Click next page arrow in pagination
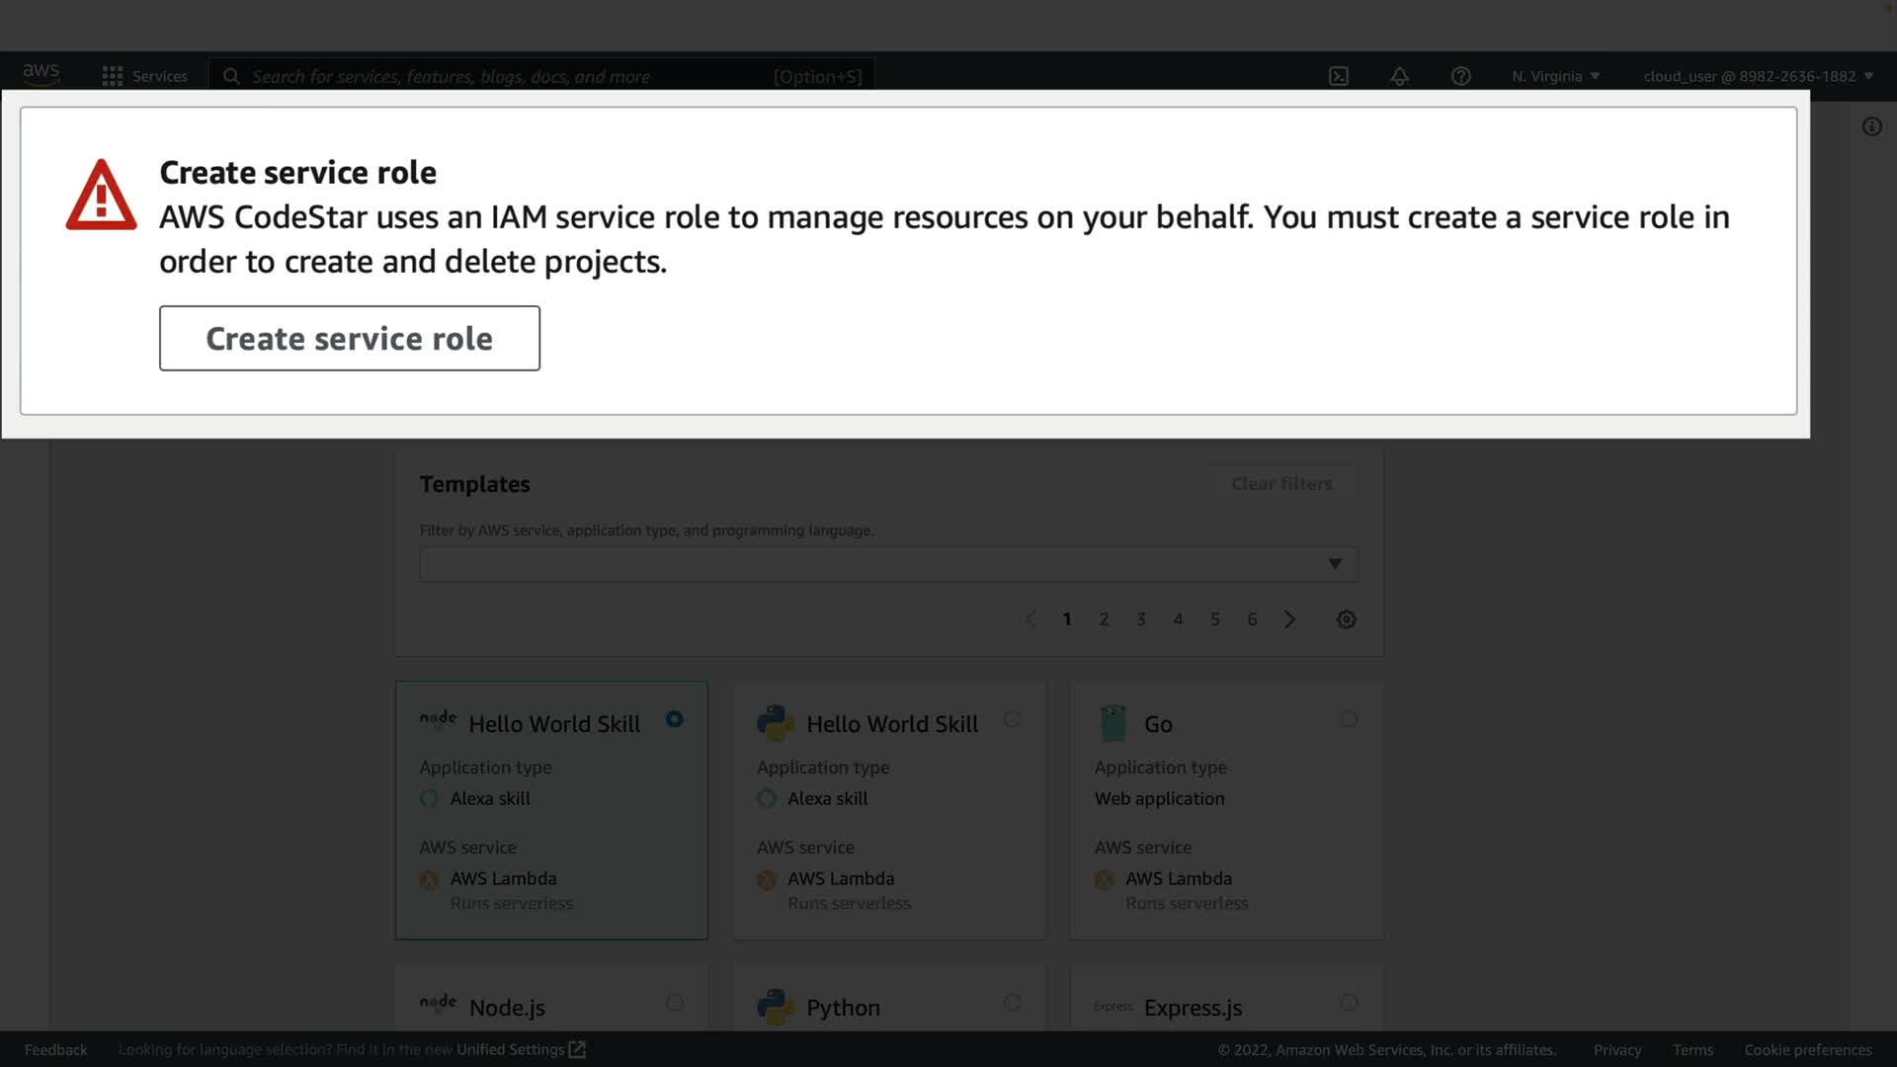This screenshot has width=1897, height=1067. click(x=1289, y=619)
